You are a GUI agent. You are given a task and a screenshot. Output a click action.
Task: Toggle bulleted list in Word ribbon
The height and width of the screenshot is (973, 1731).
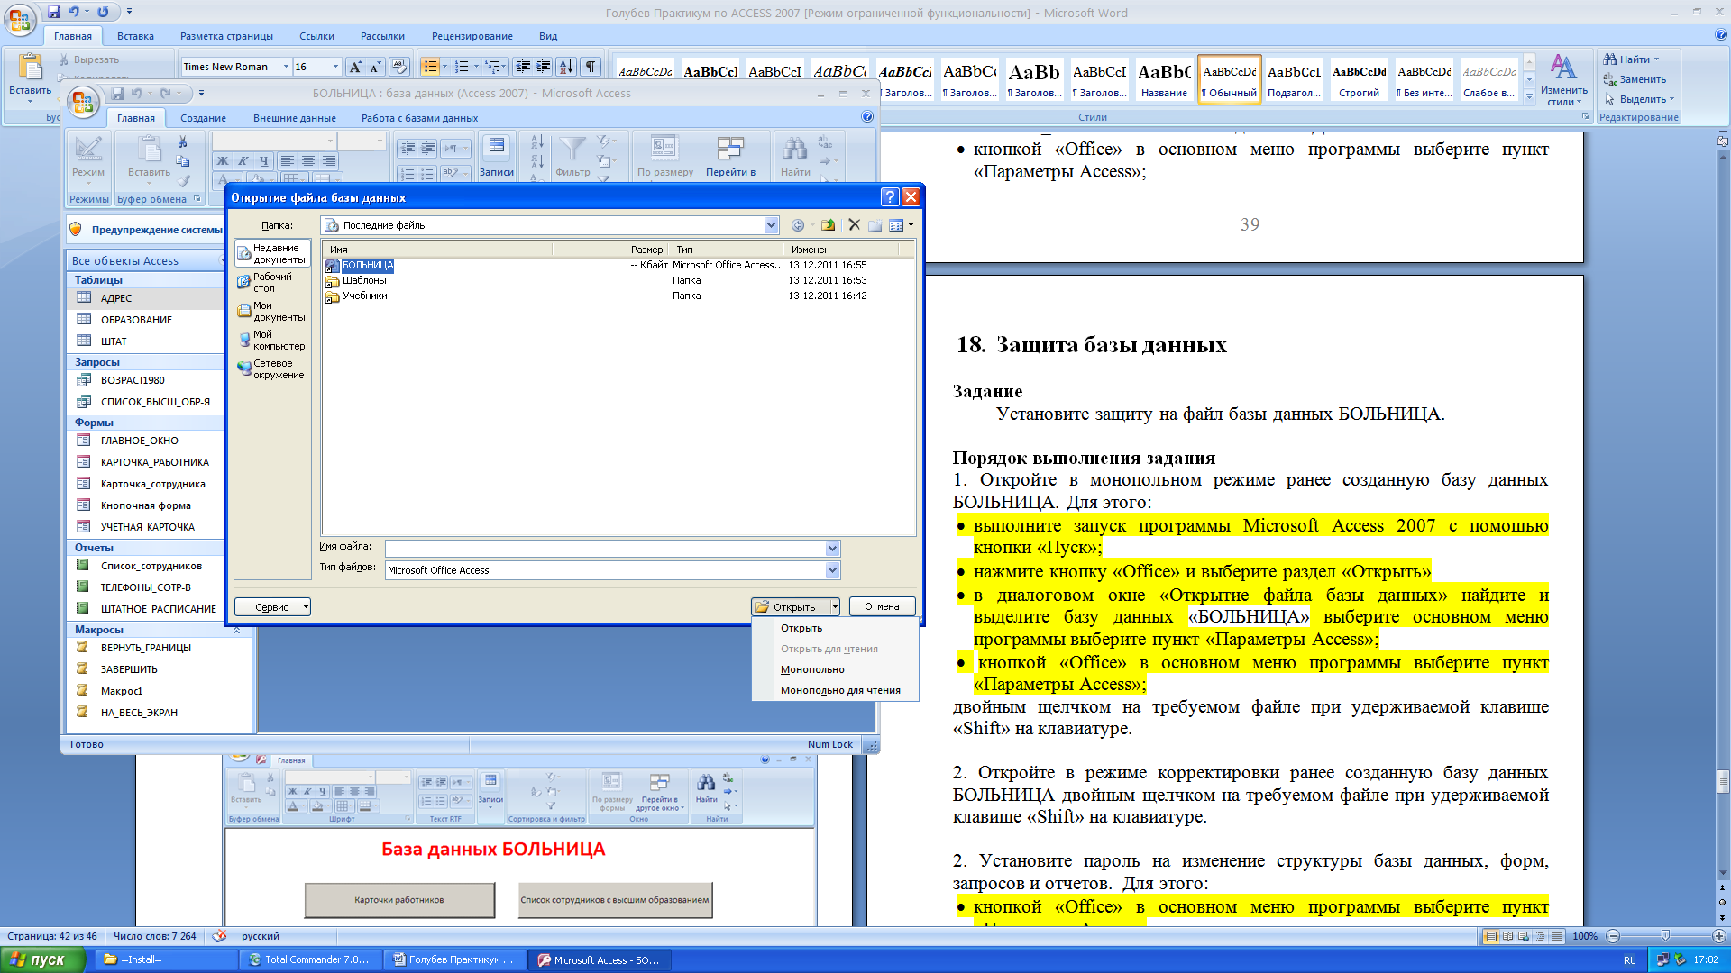[x=430, y=67]
